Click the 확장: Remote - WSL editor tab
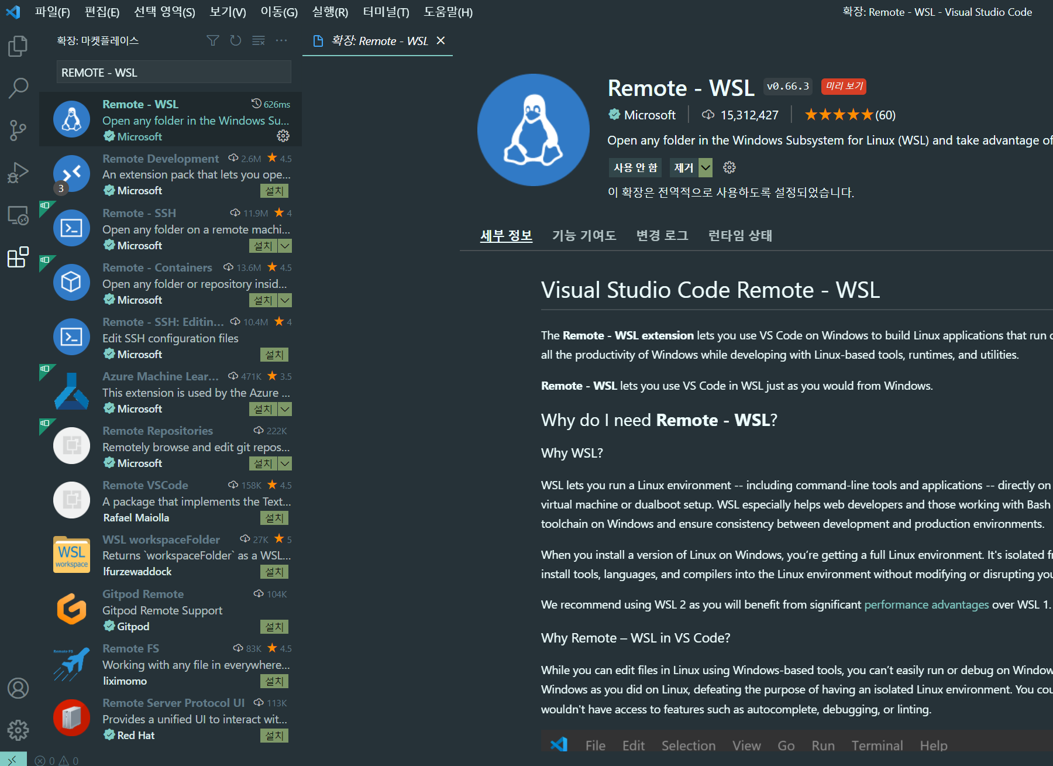Screen dimensions: 1053x766 pyautogui.click(x=377, y=40)
